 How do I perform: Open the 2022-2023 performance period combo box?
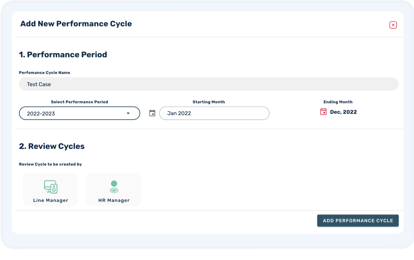click(x=73, y=113)
